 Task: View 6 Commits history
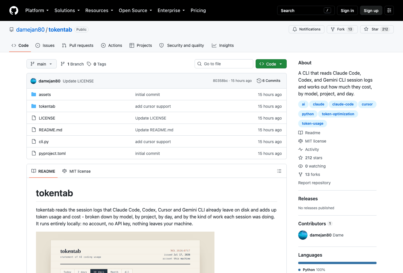pos(269,81)
